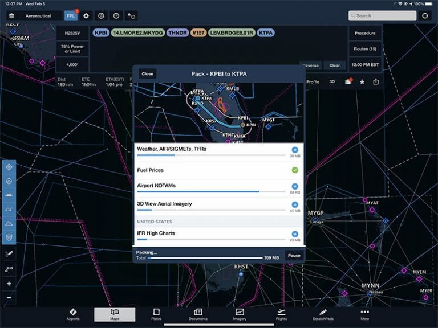The image size is (438, 328).
Task: Open the map settings gear icon
Action: pos(86,16)
